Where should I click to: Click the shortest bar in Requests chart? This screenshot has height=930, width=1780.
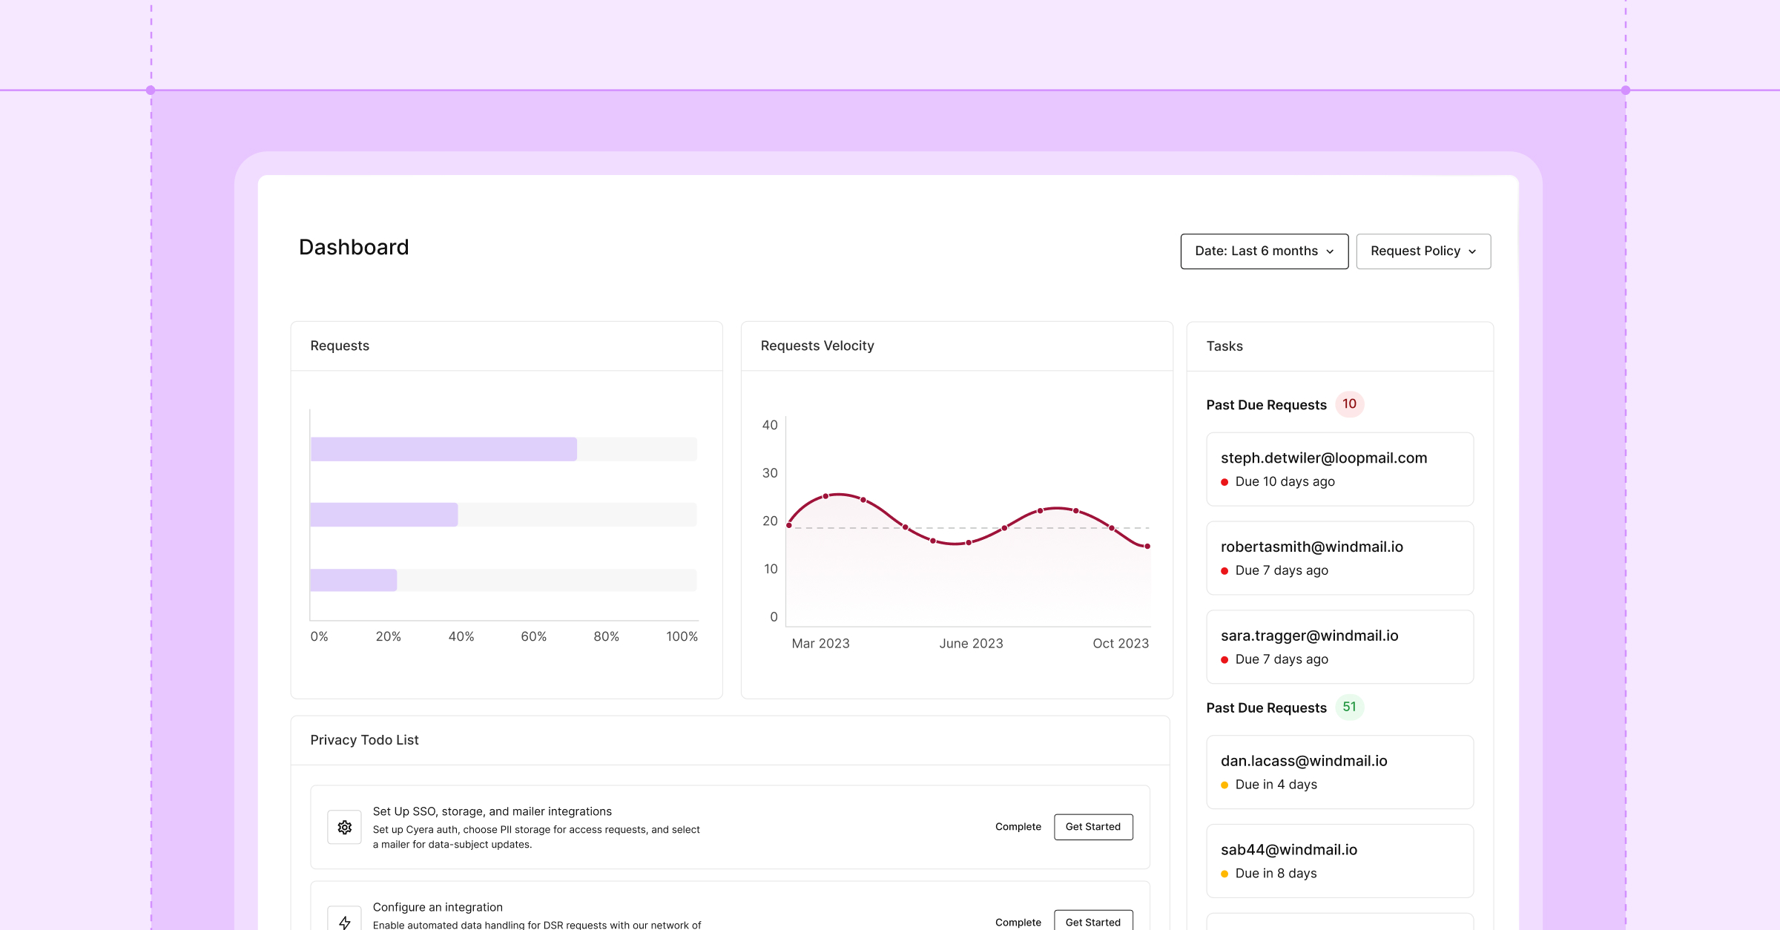pyautogui.click(x=354, y=580)
